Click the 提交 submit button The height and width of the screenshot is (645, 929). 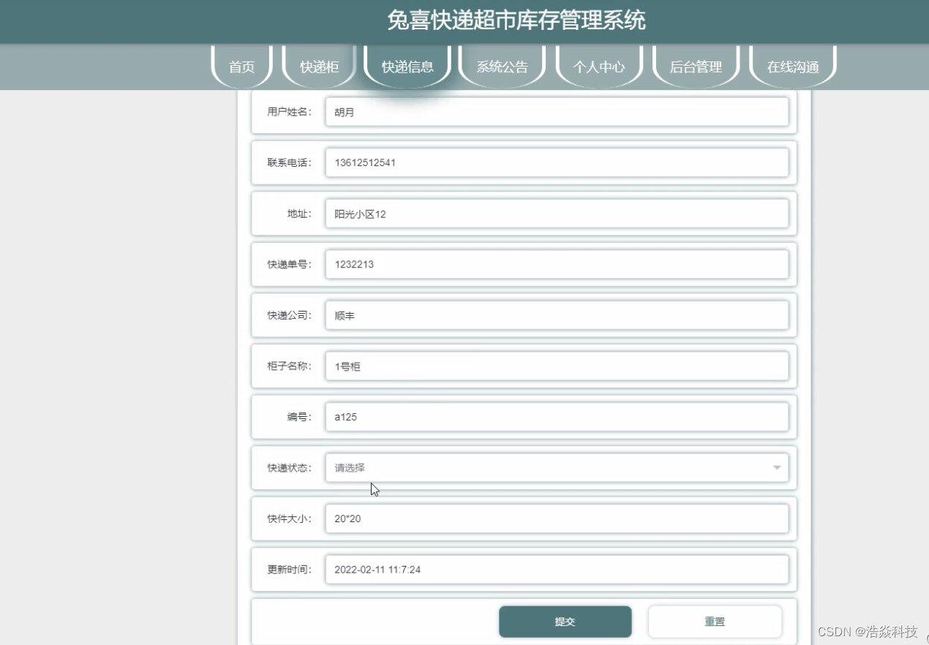point(565,621)
